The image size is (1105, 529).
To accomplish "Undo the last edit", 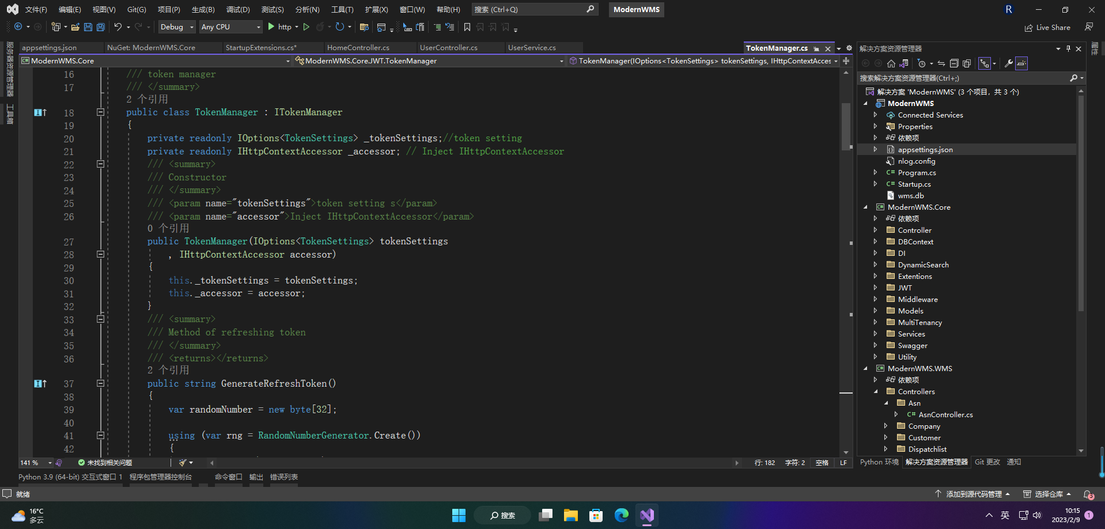I will [x=118, y=27].
